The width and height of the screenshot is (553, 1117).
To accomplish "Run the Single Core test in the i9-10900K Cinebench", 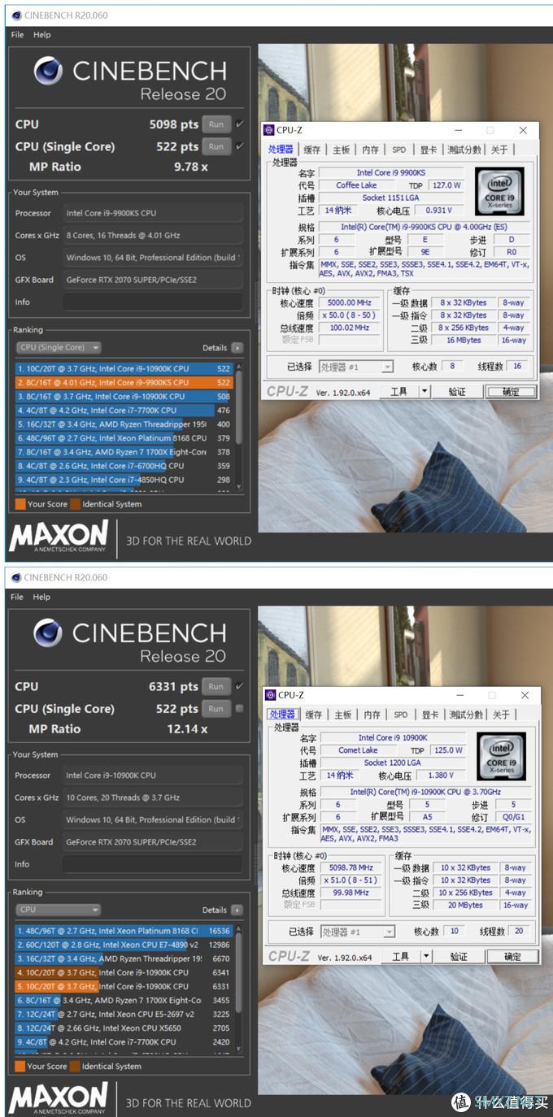I will [x=216, y=708].
